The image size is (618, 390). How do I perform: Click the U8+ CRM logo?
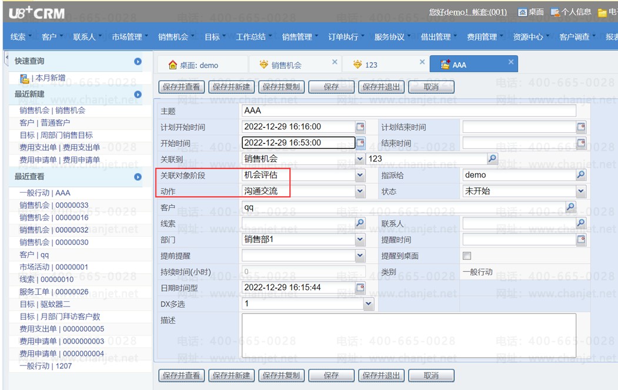(x=36, y=13)
